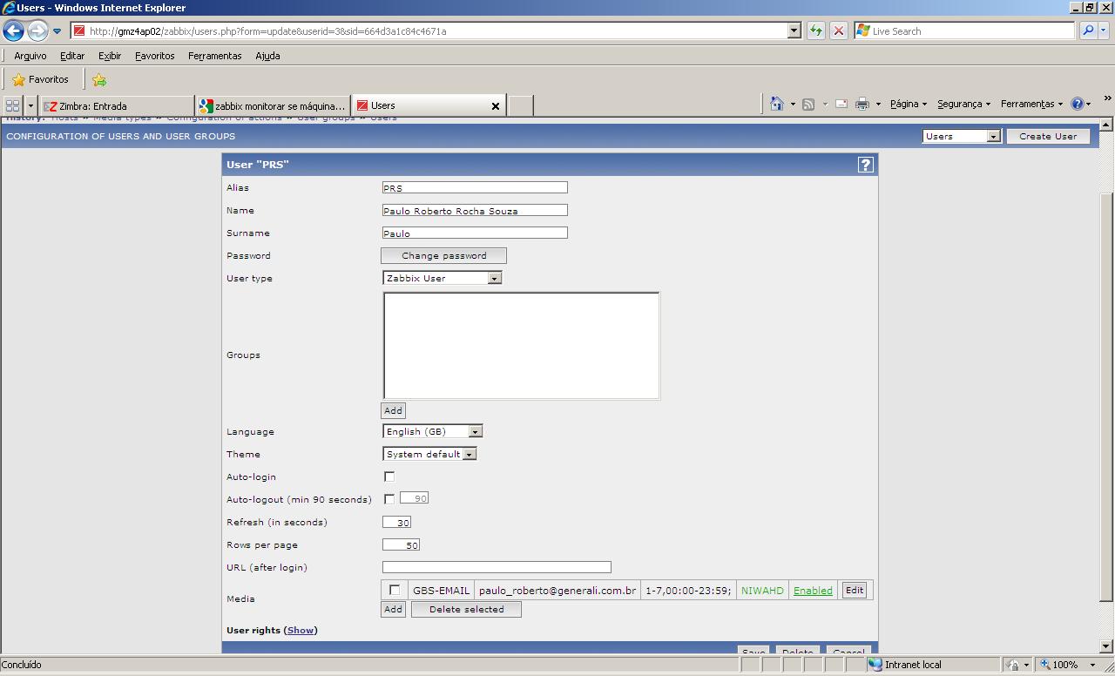Enable the Auto-logout checkbox

point(389,499)
